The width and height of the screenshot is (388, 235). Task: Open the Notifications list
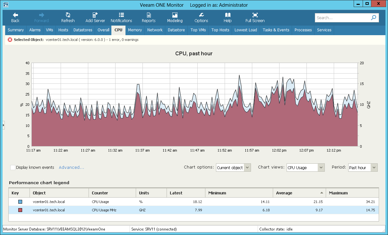[x=121, y=18]
